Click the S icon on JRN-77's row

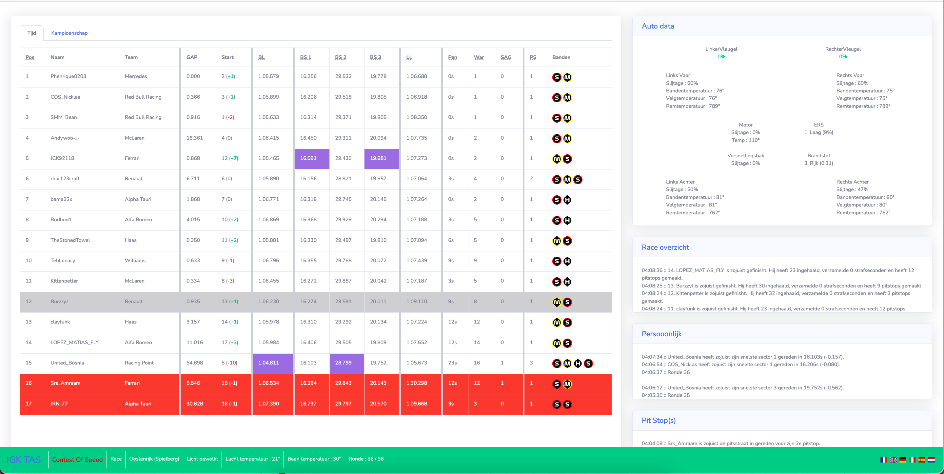click(556, 405)
